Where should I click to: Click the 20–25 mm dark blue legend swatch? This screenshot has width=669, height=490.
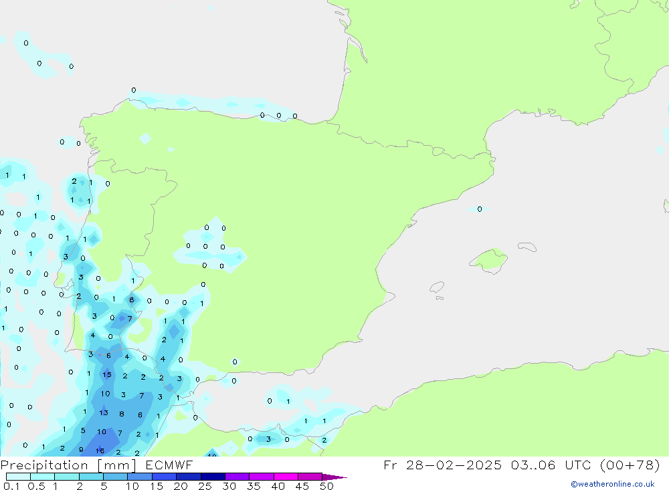pyautogui.click(x=189, y=477)
